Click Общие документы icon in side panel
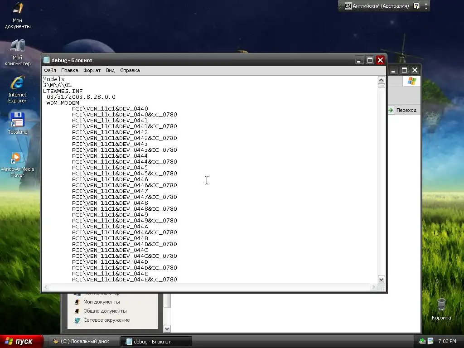464x348 pixels. (x=77, y=311)
